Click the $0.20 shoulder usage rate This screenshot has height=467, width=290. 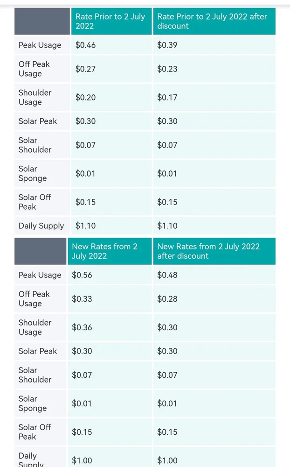click(x=86, y=98)
